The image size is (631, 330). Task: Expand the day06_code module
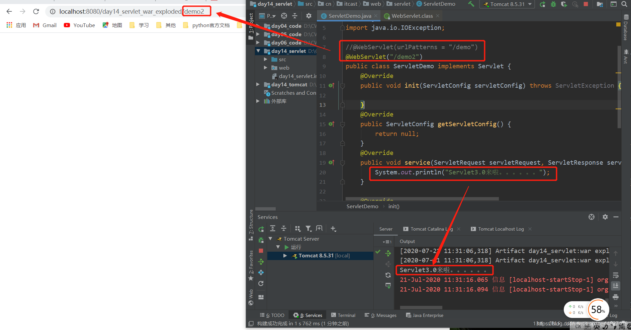pos(258,43)
